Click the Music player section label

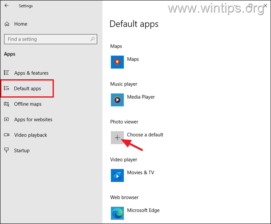click(x=124, y=84)
